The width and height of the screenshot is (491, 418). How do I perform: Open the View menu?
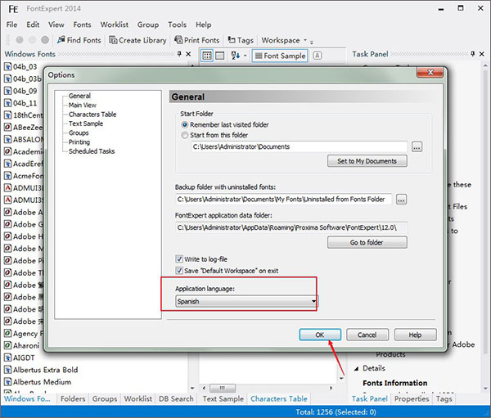(x=56, y=25)
